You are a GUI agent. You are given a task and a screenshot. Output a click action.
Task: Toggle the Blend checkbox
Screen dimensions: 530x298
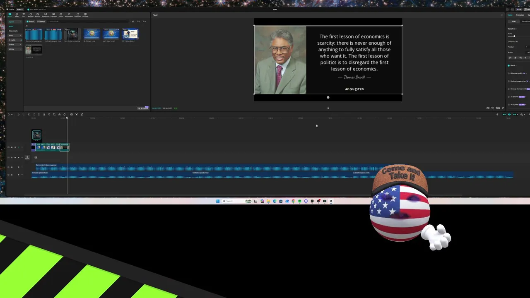508,65
